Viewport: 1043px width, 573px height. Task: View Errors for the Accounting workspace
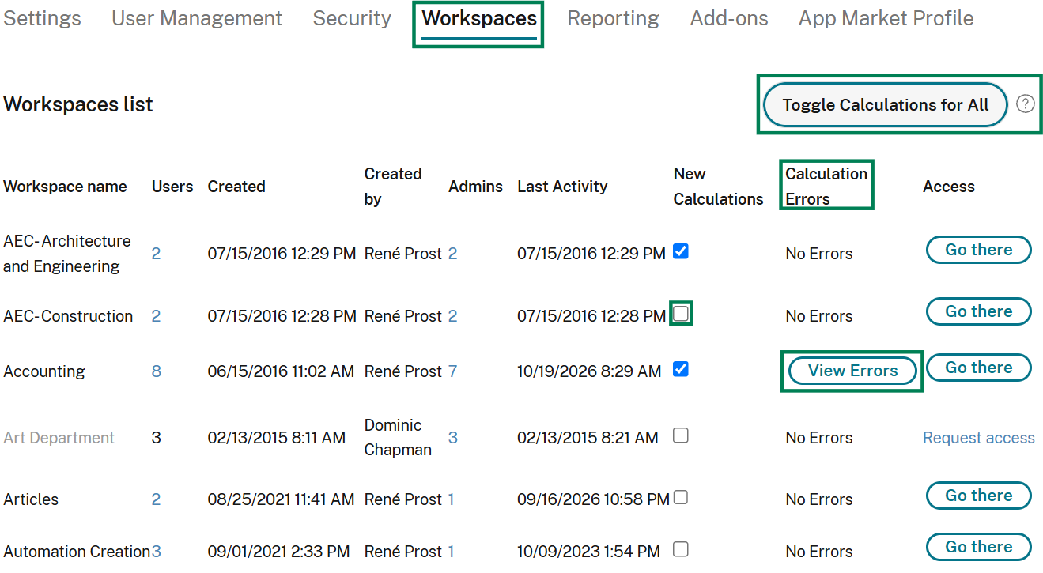[x=853, y=371]
